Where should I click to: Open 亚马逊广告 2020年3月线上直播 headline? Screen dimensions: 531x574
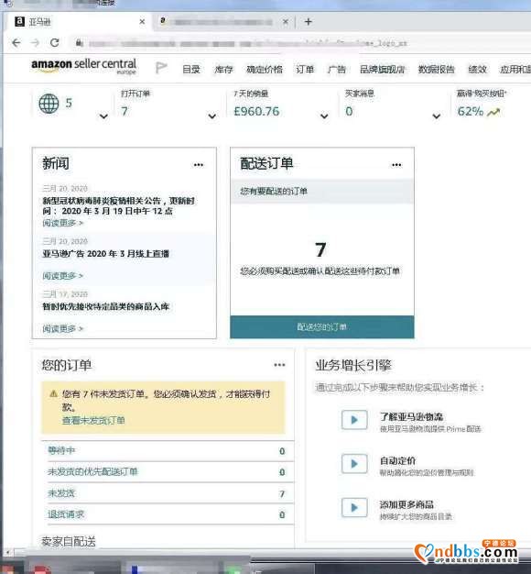(105, 254)
